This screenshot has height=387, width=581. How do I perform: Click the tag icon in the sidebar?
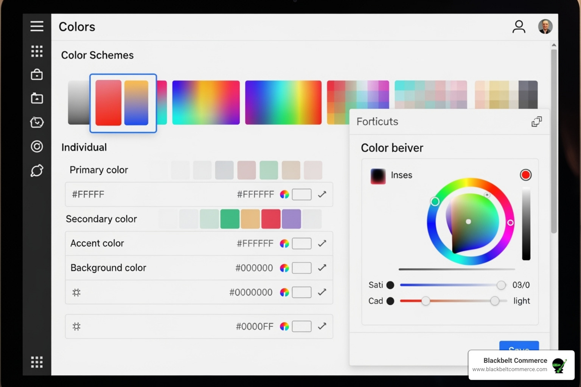(37, 122)
